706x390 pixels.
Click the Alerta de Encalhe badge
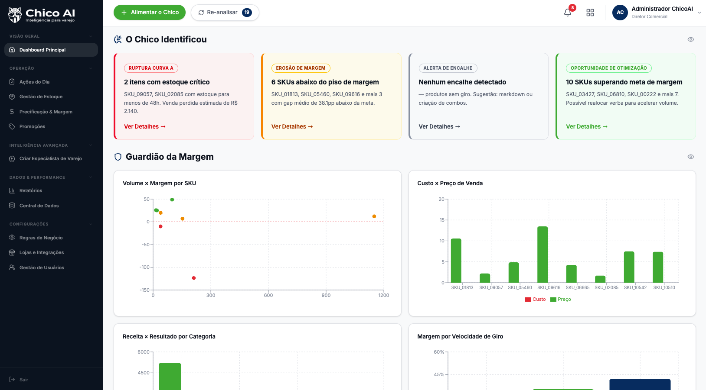pyautogui.click(x=448, y=68)
